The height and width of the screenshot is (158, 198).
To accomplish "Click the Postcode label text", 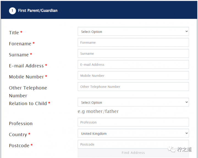I will click(x=19, y=145).
